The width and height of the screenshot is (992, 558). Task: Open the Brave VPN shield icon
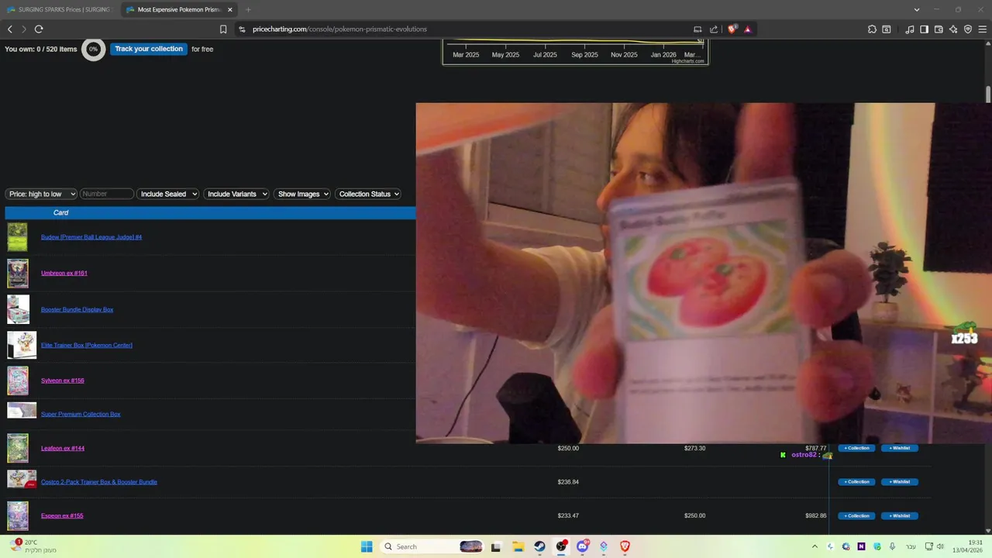[x=968, y=29]
